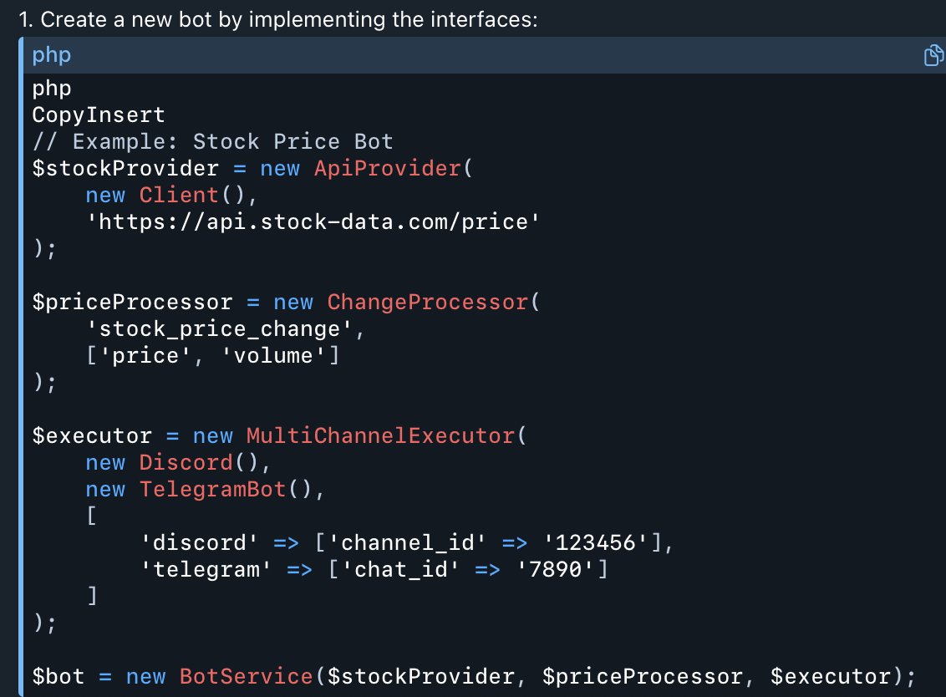This screenshot has width=946, height=697.
Task: Click the blue 'php' language label in the header
Action: 51,55
